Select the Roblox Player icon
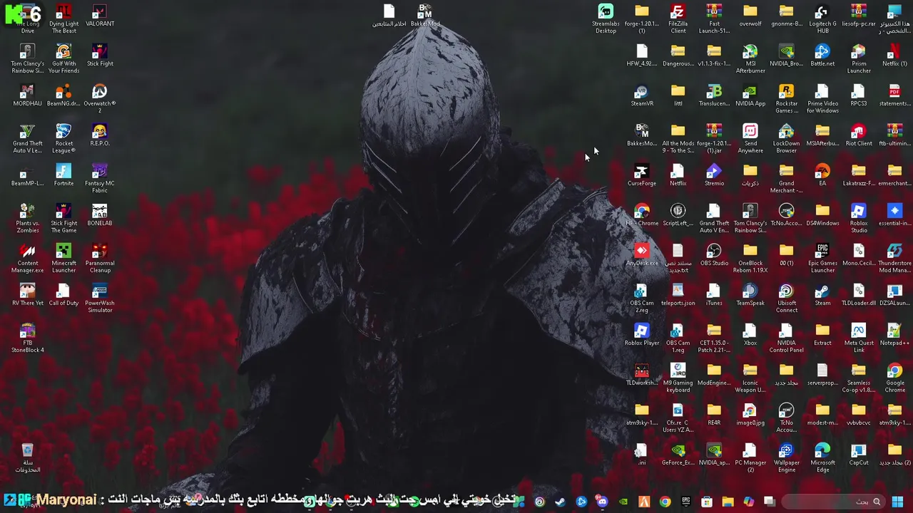913x513 pixels. [x=642, y=335]
